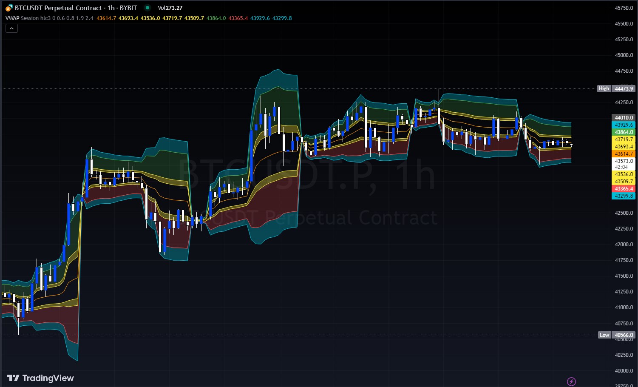Click the 41250.0 price axis tick
Screen dimensions: 638x387
[624, 292]
